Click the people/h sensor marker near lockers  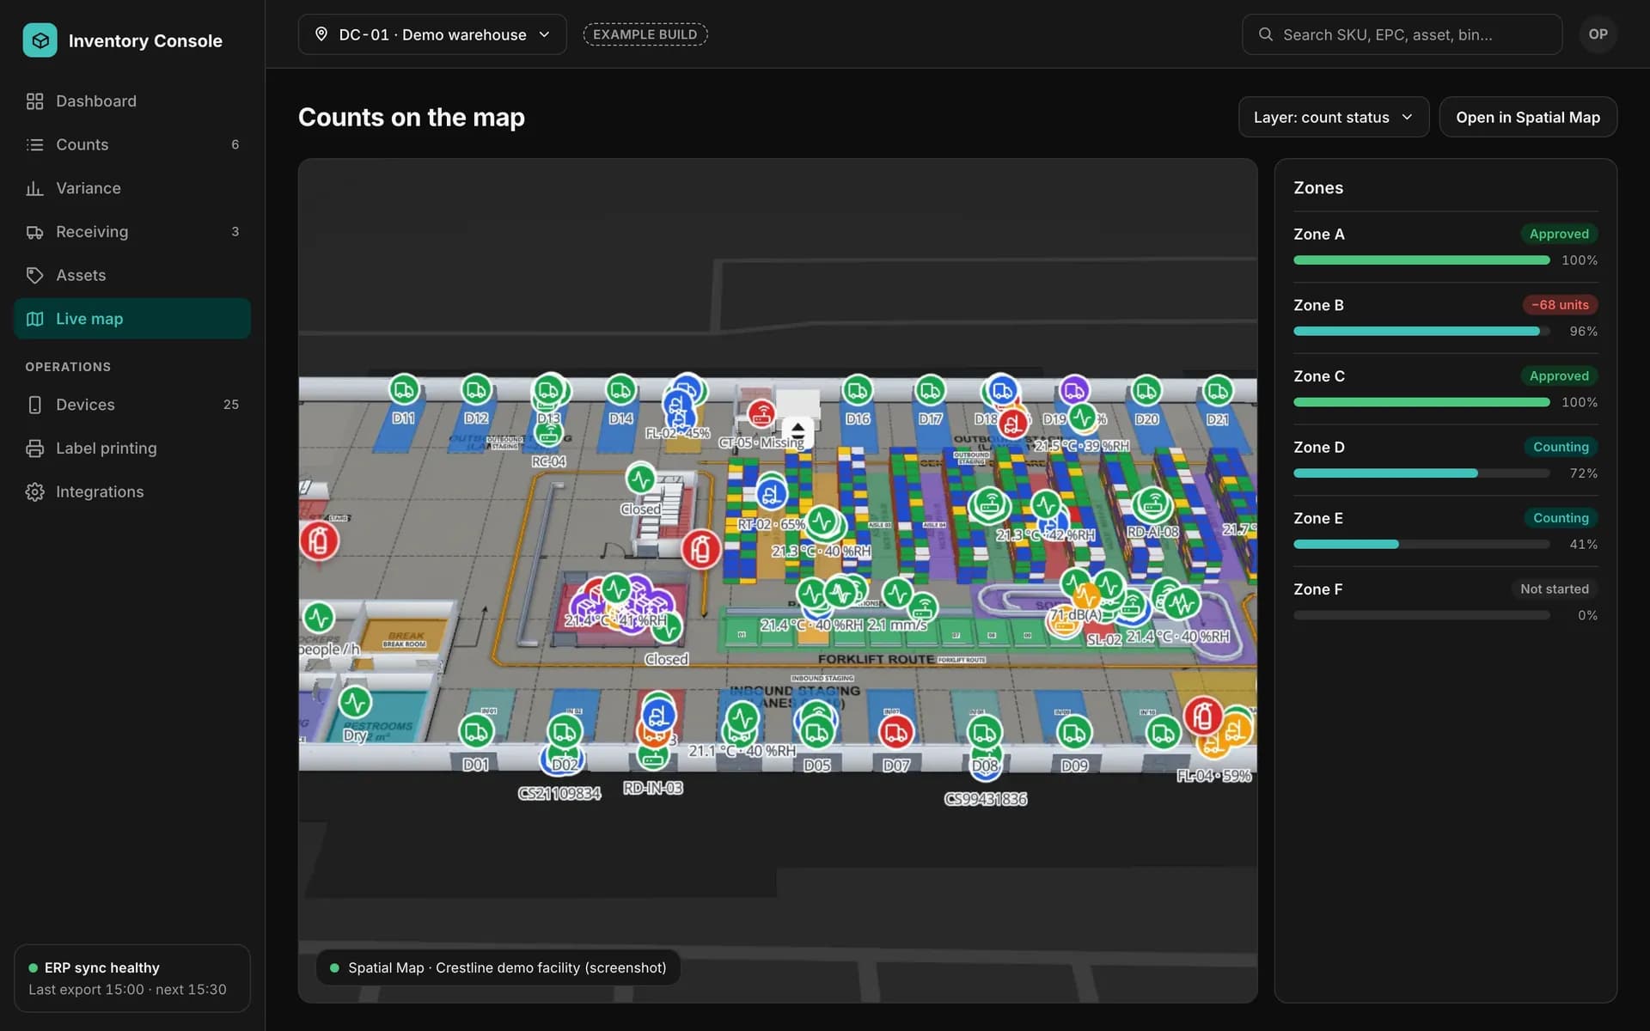pos(319,617)
